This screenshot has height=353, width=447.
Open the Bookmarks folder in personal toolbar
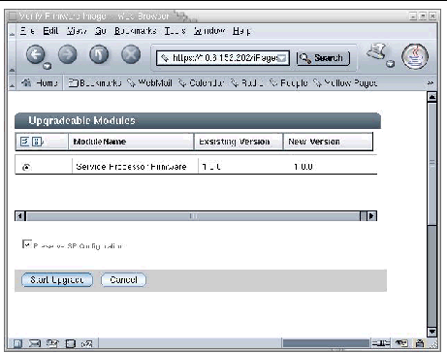pos(95,83)
